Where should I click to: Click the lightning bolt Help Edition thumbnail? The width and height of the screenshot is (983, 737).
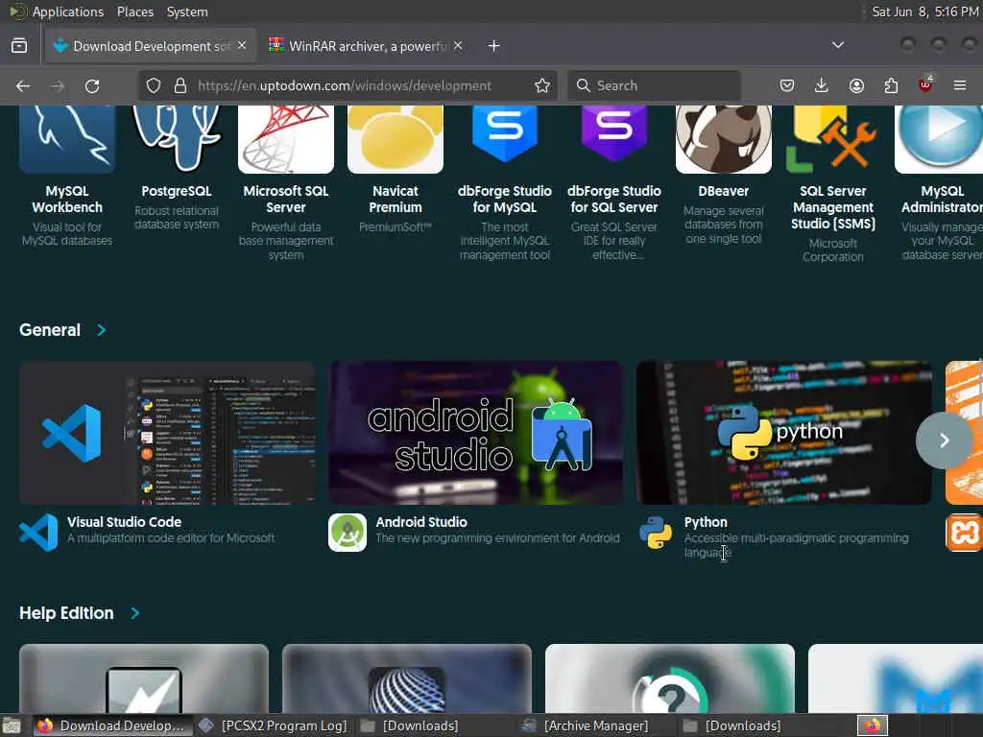point(144,678)
